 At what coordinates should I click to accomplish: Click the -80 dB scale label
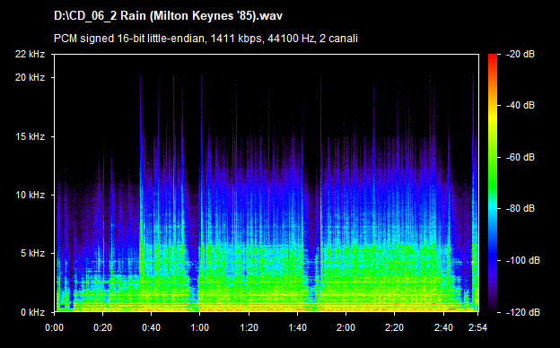(x=521, y=208)
